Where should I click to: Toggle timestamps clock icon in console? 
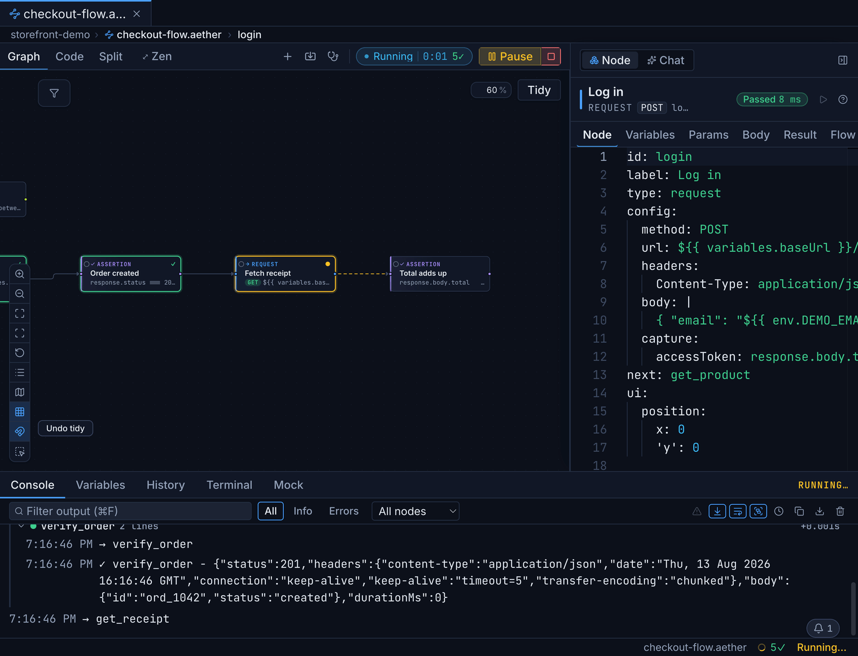[779, 511]
